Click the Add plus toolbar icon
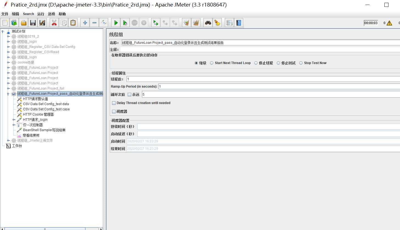The width and height of the screenshot is (400, 230). 85,23
